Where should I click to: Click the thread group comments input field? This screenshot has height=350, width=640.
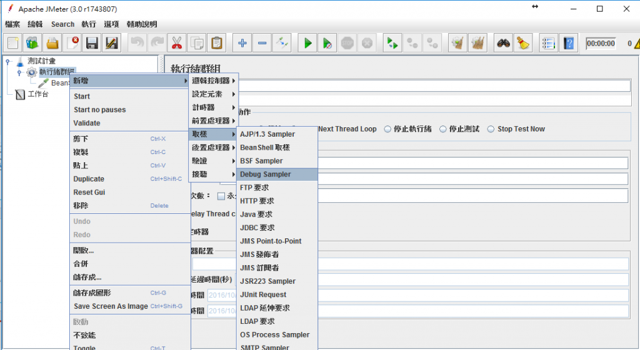pos(434,100)
